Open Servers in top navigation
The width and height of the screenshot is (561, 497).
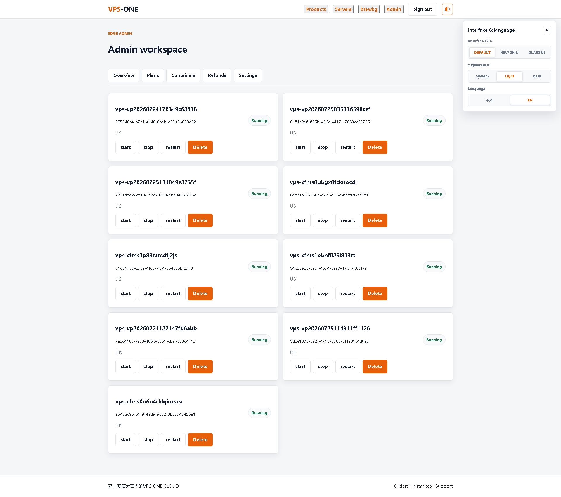pyautogui.click(x=343, y=9)
